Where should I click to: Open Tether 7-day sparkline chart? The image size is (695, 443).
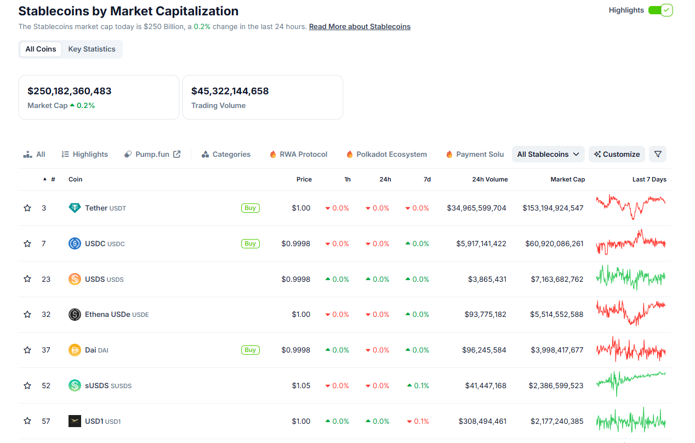point(631,207)
